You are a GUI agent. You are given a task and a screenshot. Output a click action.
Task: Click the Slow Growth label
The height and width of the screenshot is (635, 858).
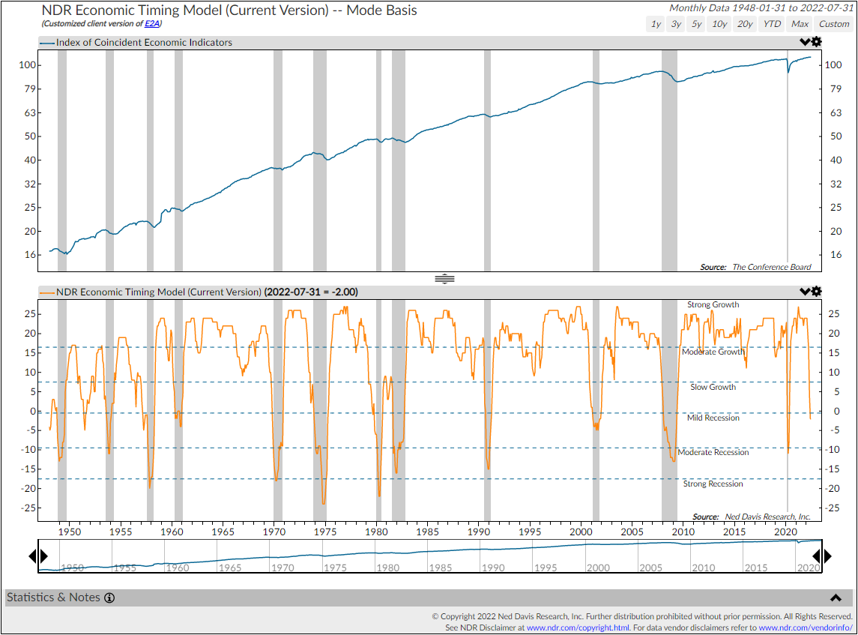coord(713,387)
